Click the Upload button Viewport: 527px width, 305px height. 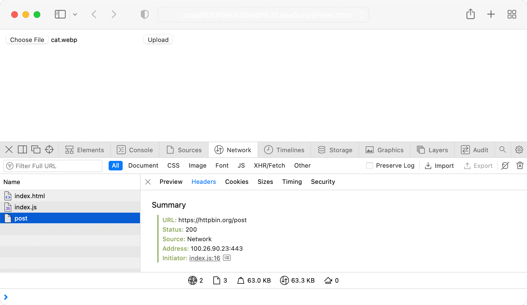158,39
